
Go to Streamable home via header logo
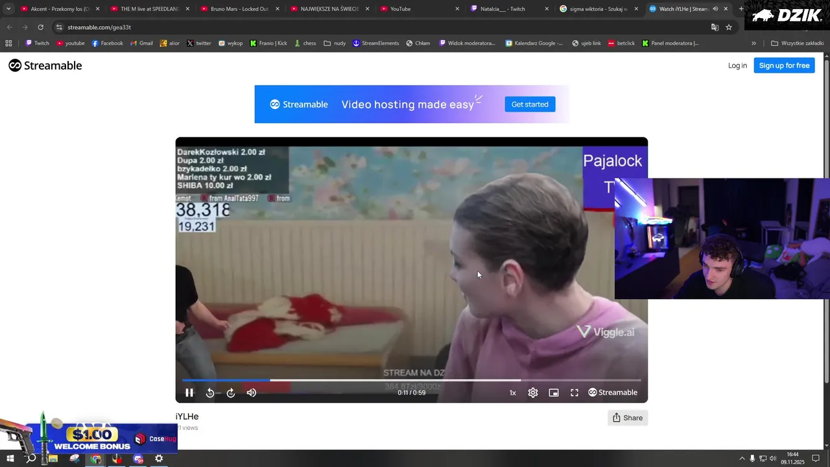click(x=45, y=66)
